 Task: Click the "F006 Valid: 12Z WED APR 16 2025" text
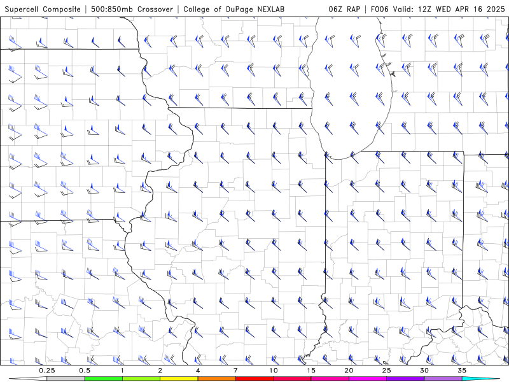[438, 9]
